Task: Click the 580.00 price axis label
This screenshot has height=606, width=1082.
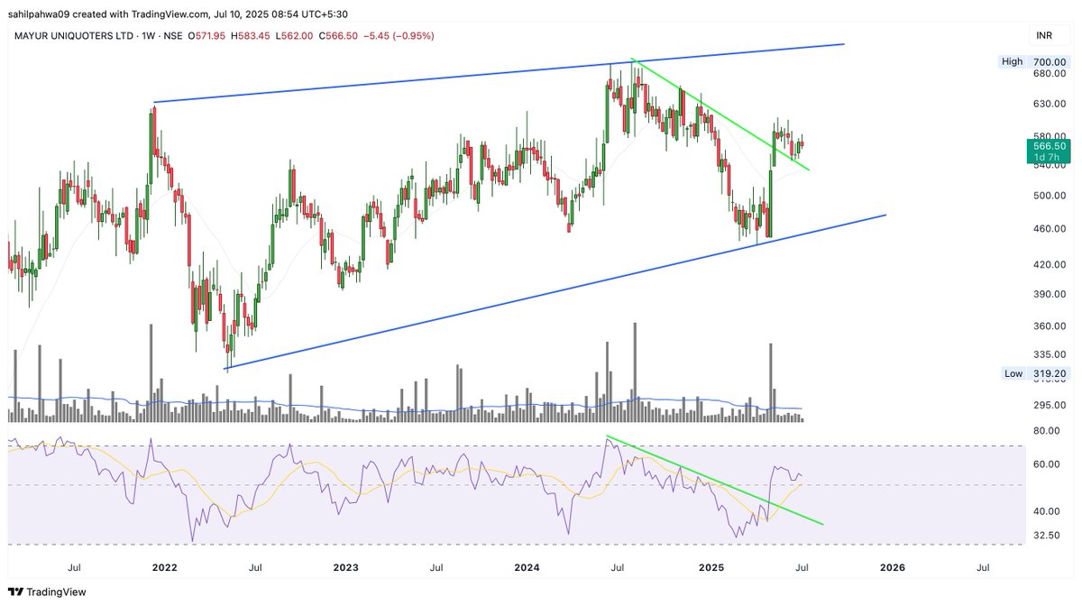Action: 1050,135
